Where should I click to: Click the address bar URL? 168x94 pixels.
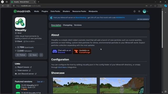(x=28, y=6)
